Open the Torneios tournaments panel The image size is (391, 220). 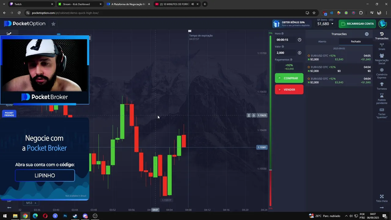382,86
